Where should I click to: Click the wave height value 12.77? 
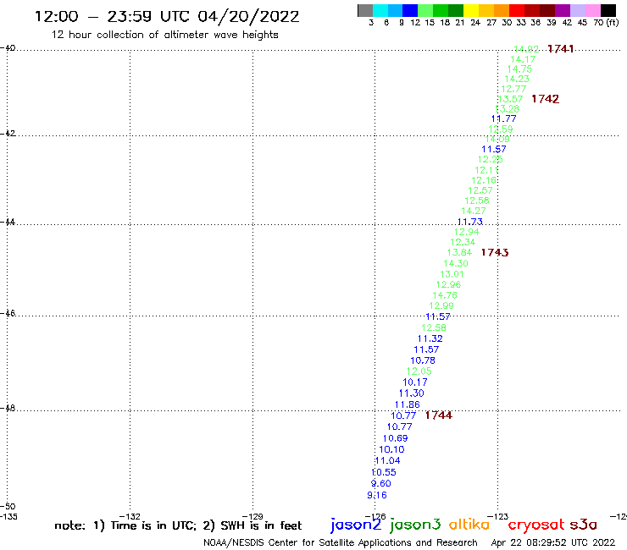(513, 89)
